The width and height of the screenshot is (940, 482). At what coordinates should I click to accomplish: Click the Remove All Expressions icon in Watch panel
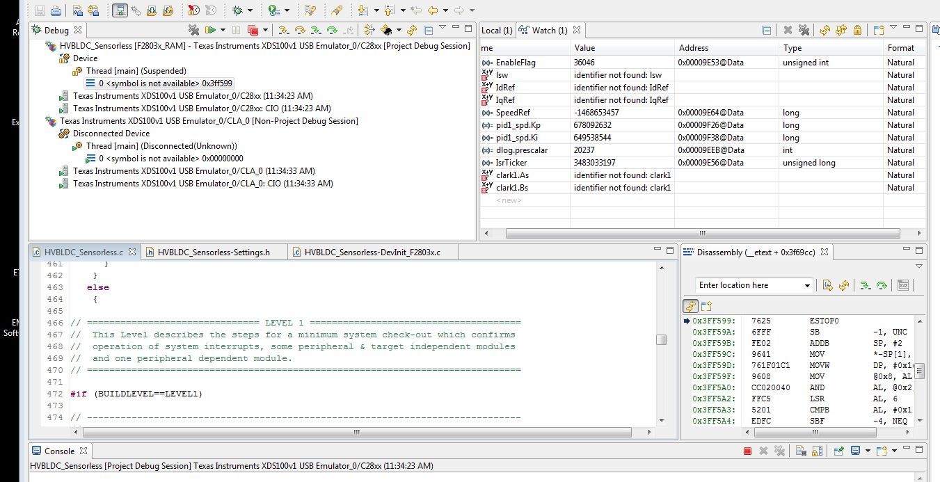coord(804,30)
